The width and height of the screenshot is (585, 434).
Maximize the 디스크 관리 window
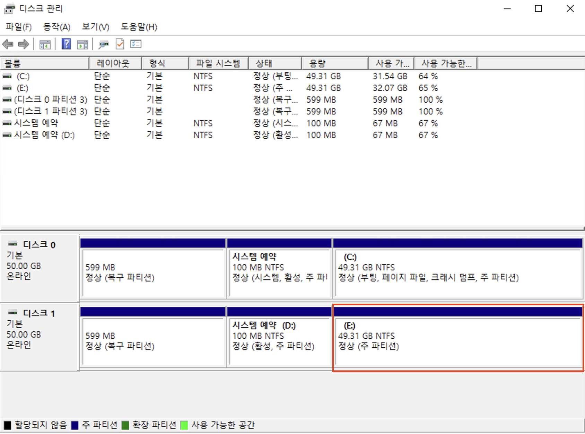coord(538,9)
